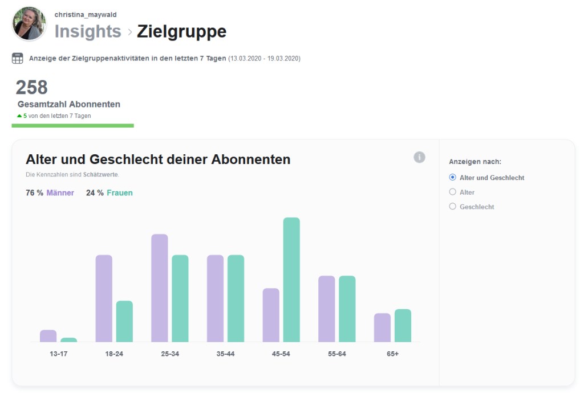The height and width of the screenshot is (394, 584).
Task: Click the calendar icon beside date range
Action: point(18,59)
